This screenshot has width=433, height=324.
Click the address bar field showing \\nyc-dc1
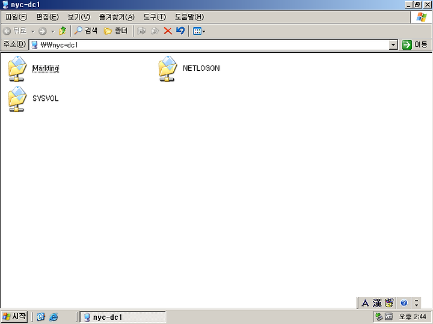tap(213, 45)
